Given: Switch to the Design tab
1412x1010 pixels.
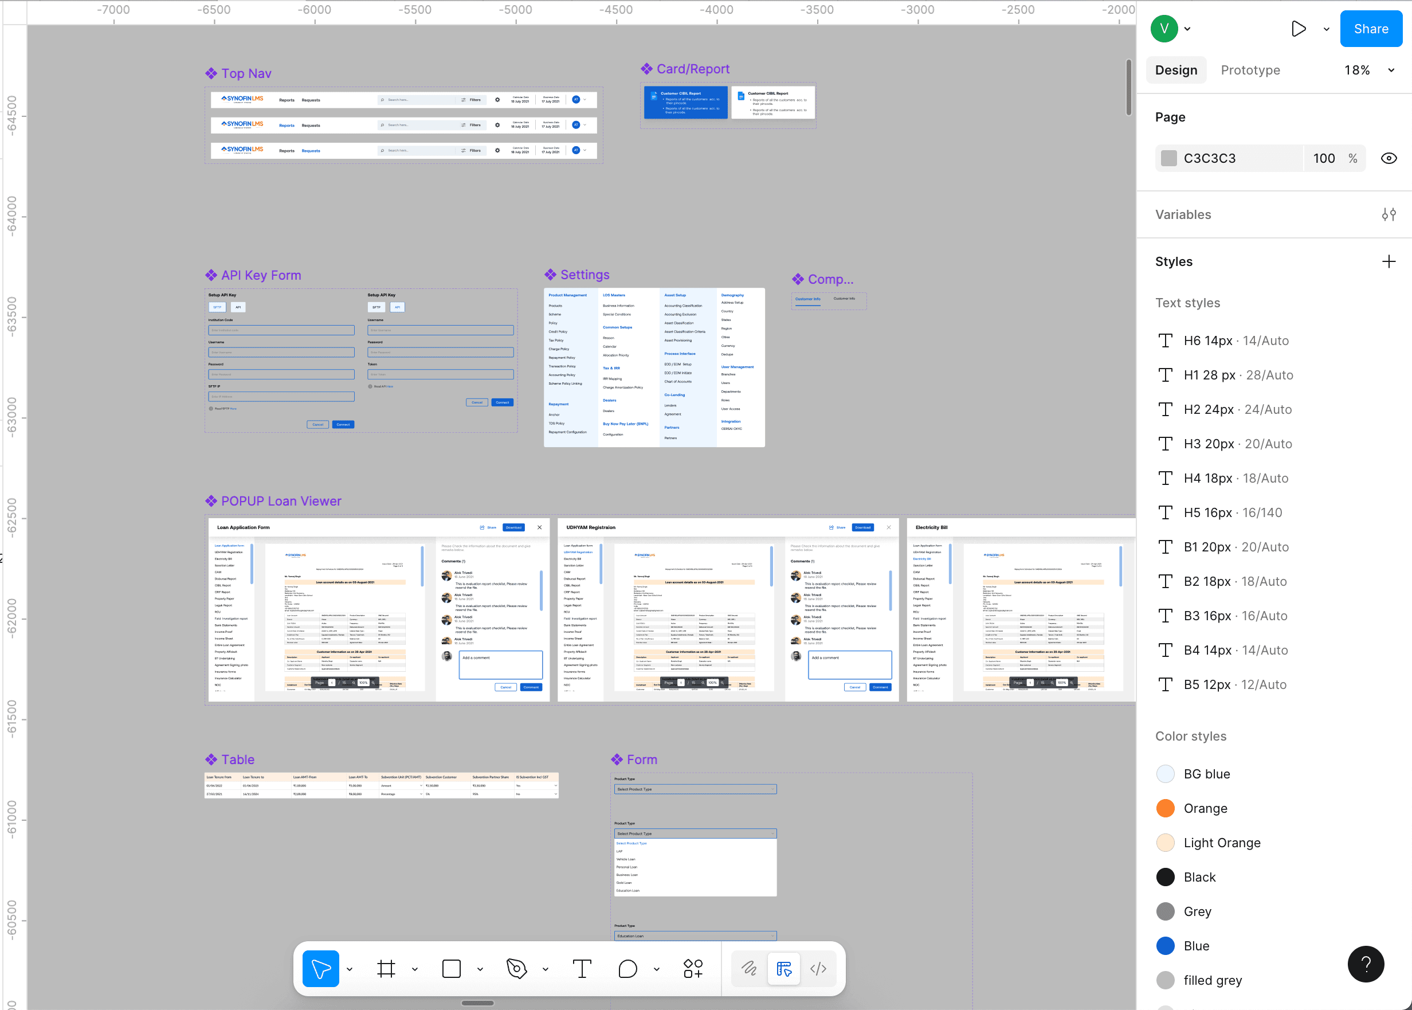Looking at the screenshot, I should (1176, 71).
